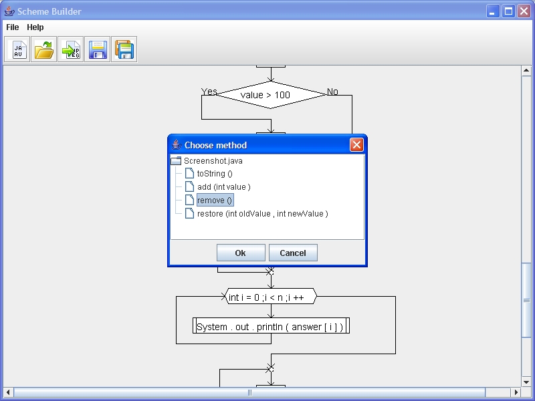Screen dimensions: 535x401
Task: Open the Java source file toolbar icon
Action: click(x=17, y=49)
